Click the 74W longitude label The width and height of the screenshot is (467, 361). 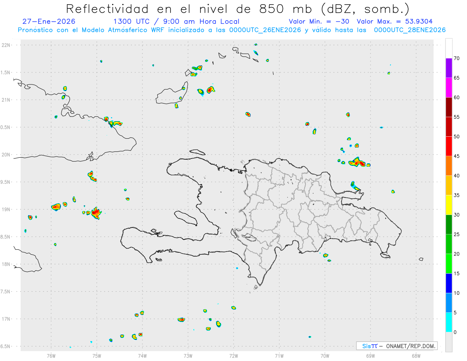click(x=142, y=356)
